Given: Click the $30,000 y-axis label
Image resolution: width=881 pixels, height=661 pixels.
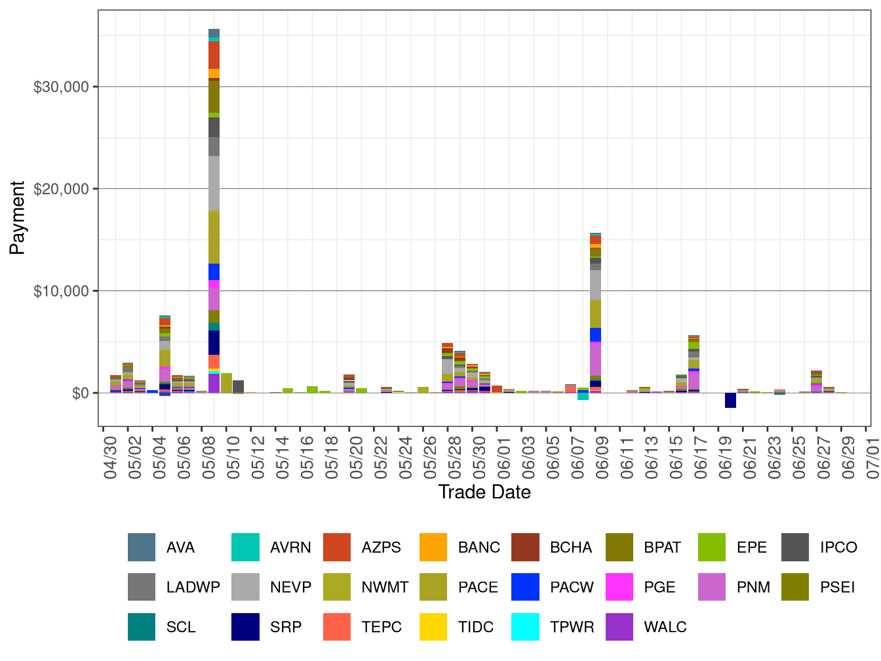Looking at the screenshot, I should [x=61, y=87].
